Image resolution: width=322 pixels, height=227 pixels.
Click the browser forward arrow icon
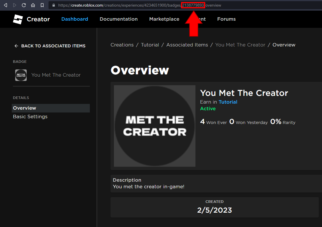coord(15,5)
